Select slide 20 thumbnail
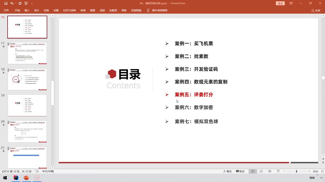Image resolution: width=325 pixels, height=182 pixels. (x=27, y=131)
